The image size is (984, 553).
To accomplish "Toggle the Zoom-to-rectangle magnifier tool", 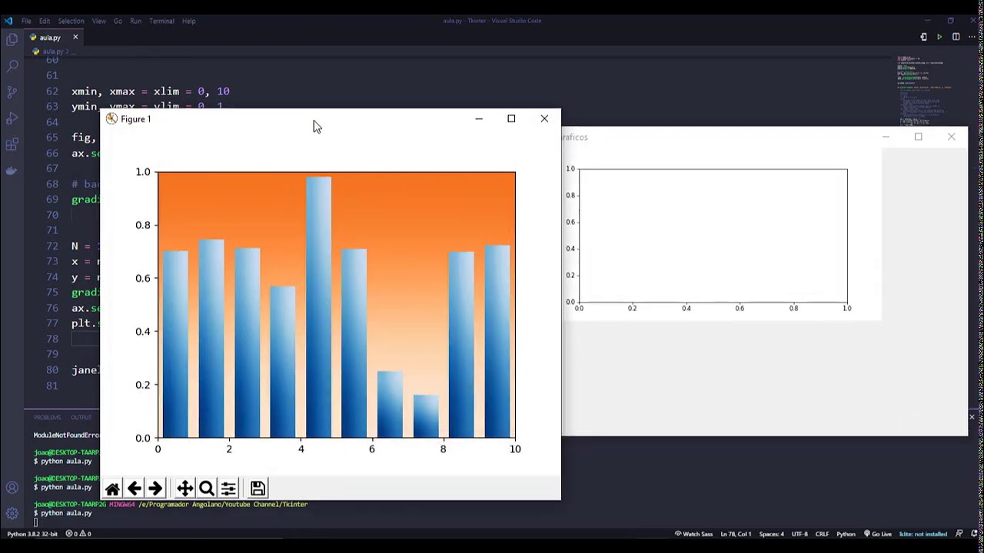I will point(206,489).
